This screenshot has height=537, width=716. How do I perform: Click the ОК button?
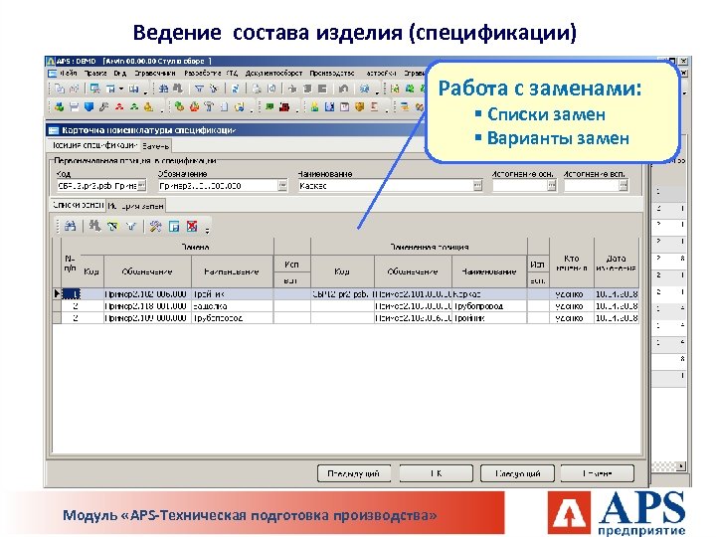point(437,473)
